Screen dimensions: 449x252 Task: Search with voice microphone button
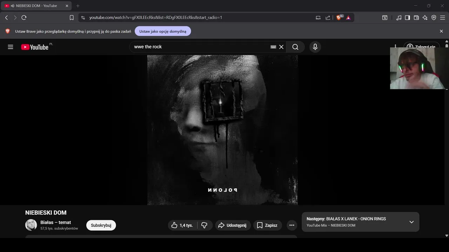click(315, 47)
